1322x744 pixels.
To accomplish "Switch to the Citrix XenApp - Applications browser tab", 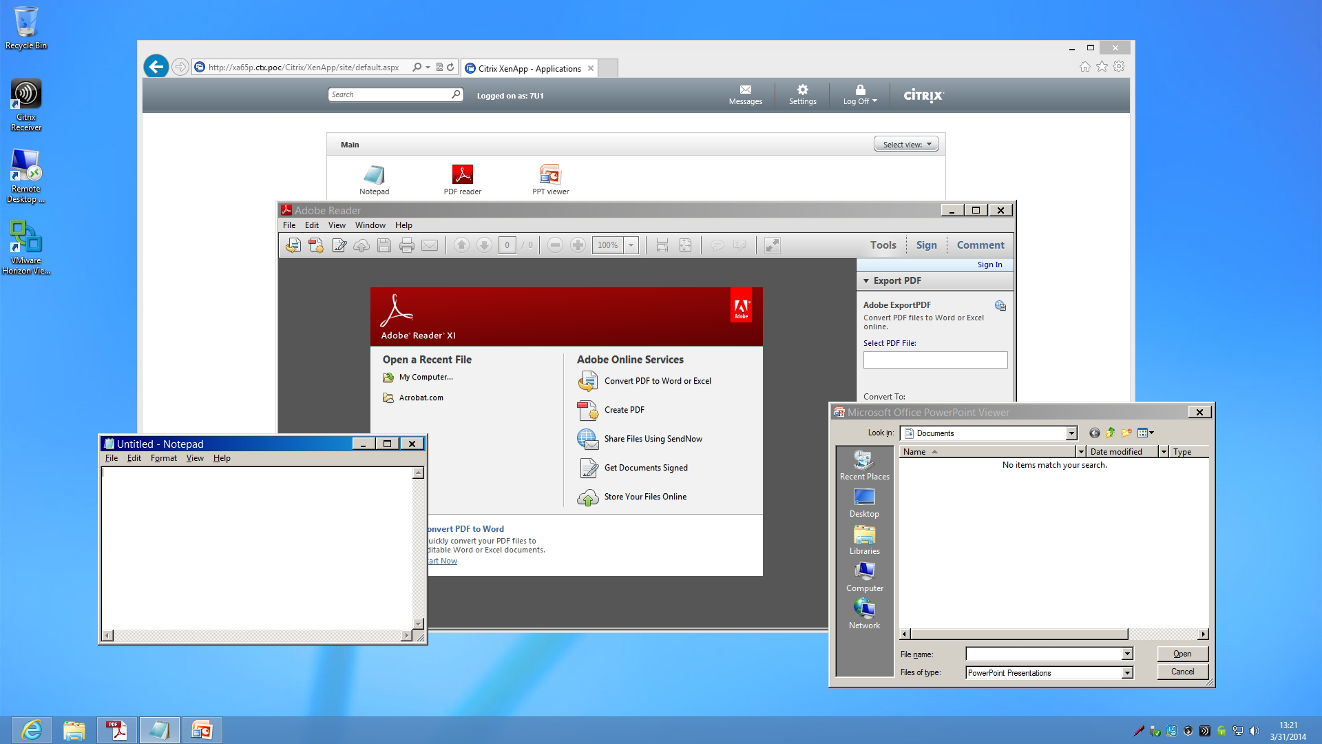I will coord(529,68).
